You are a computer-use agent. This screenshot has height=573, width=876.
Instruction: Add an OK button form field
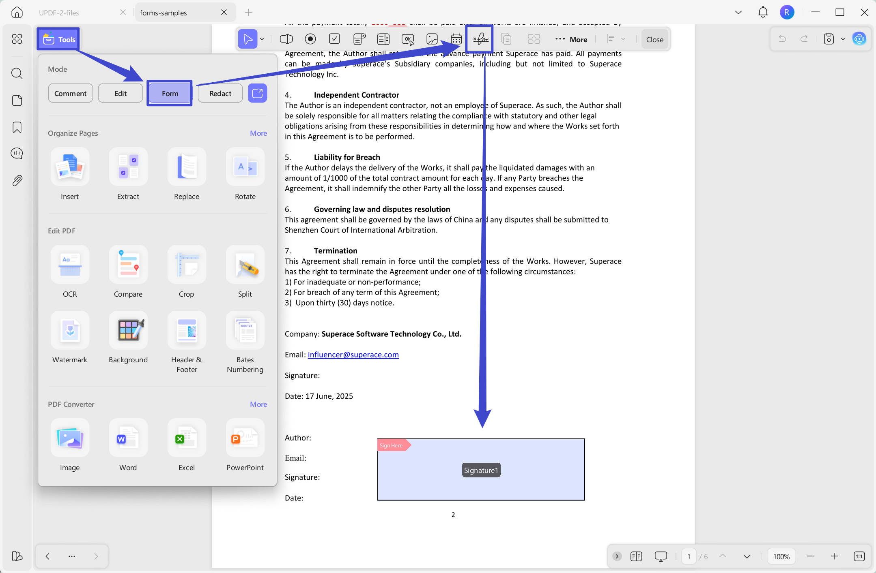coord(408,39)
